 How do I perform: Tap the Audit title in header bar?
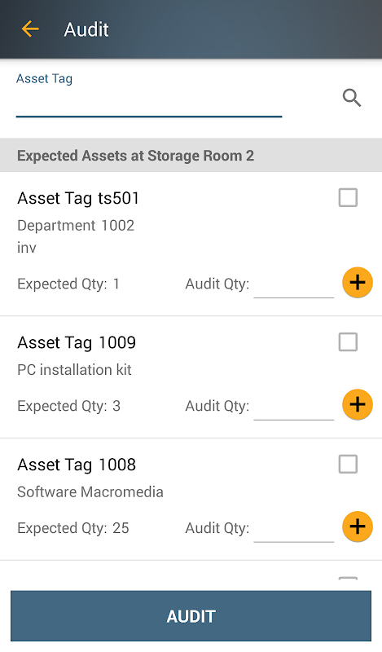point(86,29)
